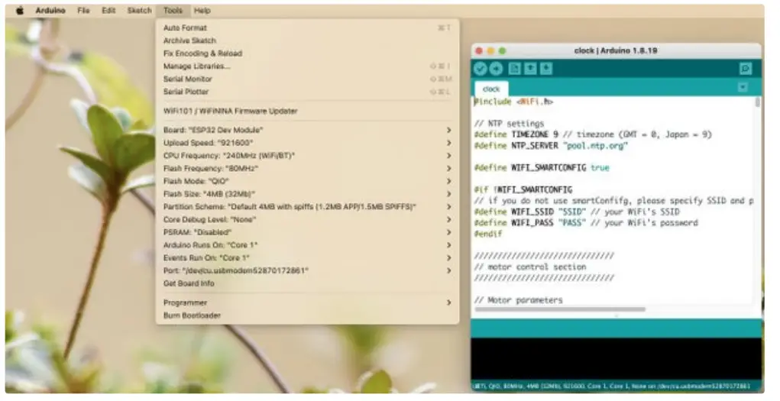
Task: Click the black console output area
Action: (617, 359)
